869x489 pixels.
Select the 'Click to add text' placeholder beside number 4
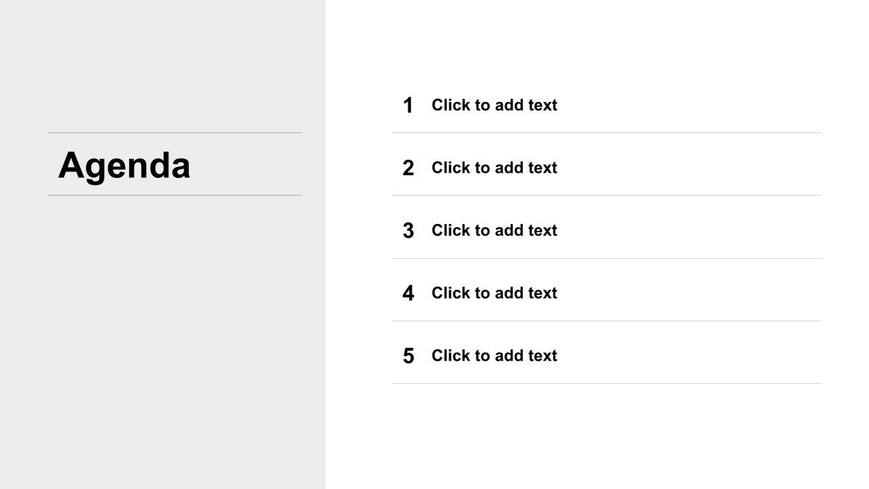(x=494, y=293)
